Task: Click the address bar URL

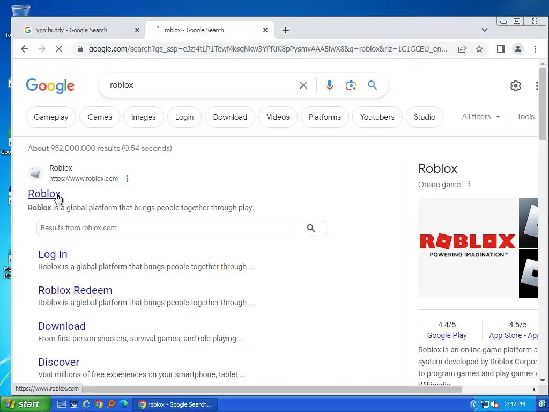Action: pos(268,49)
